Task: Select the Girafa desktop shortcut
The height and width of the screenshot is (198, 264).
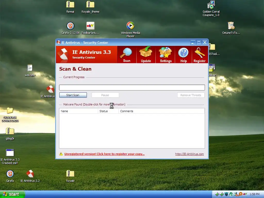Action: (10, 176)
